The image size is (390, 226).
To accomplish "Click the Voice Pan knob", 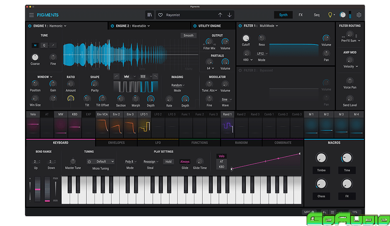I will [x=350, y=81].
